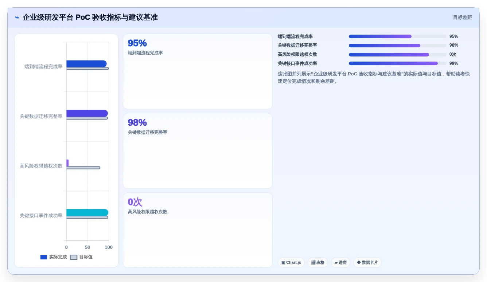487x282 pixels.
Task: Click the 高风险权限越权次数 progress bar
Action: pos(397,55)
